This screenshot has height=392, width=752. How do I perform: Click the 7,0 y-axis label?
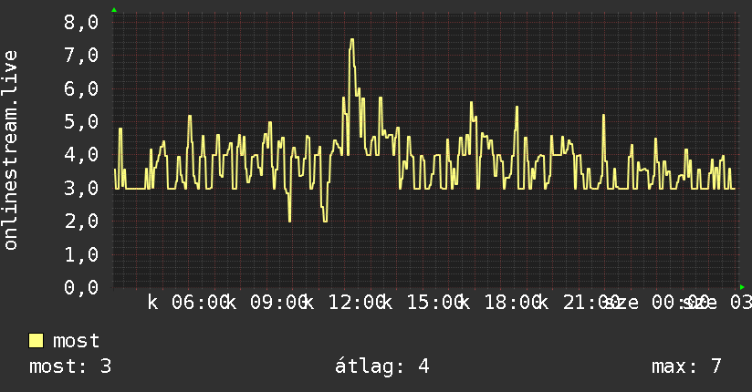pos(81,55)
